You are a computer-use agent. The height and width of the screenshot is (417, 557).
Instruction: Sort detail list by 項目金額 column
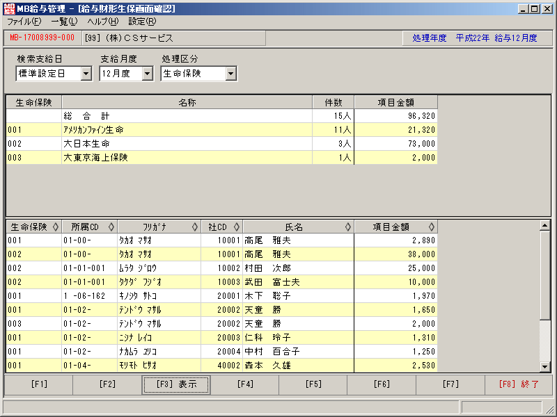pos(395,227)
